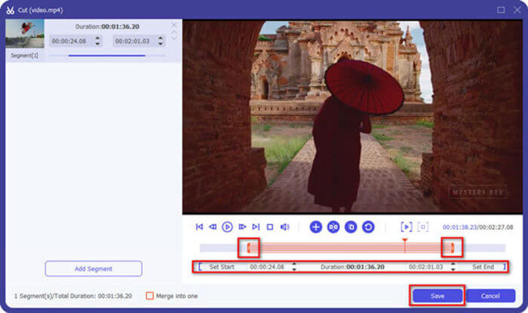Step forward one frame

click(242, 226)
